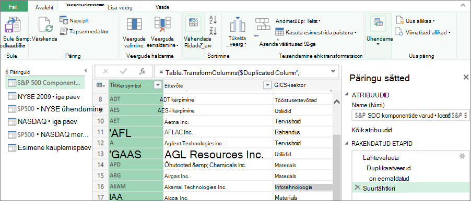The image size is (471, 201).
Task: Collapse RAKENDATUD ETAPID section triangle
Action: coord(347,144)
